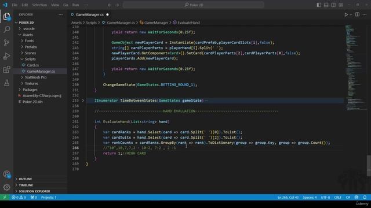Screen dimensions: 371x208
Task: Unfold the TimeBetweenStates code fold arrow
Action: tap(83, 101)
